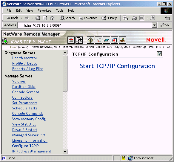Expand the Edit button dropdown arrow
The width and height of the screenshot is (174, 162).
(x=147, y=18)
